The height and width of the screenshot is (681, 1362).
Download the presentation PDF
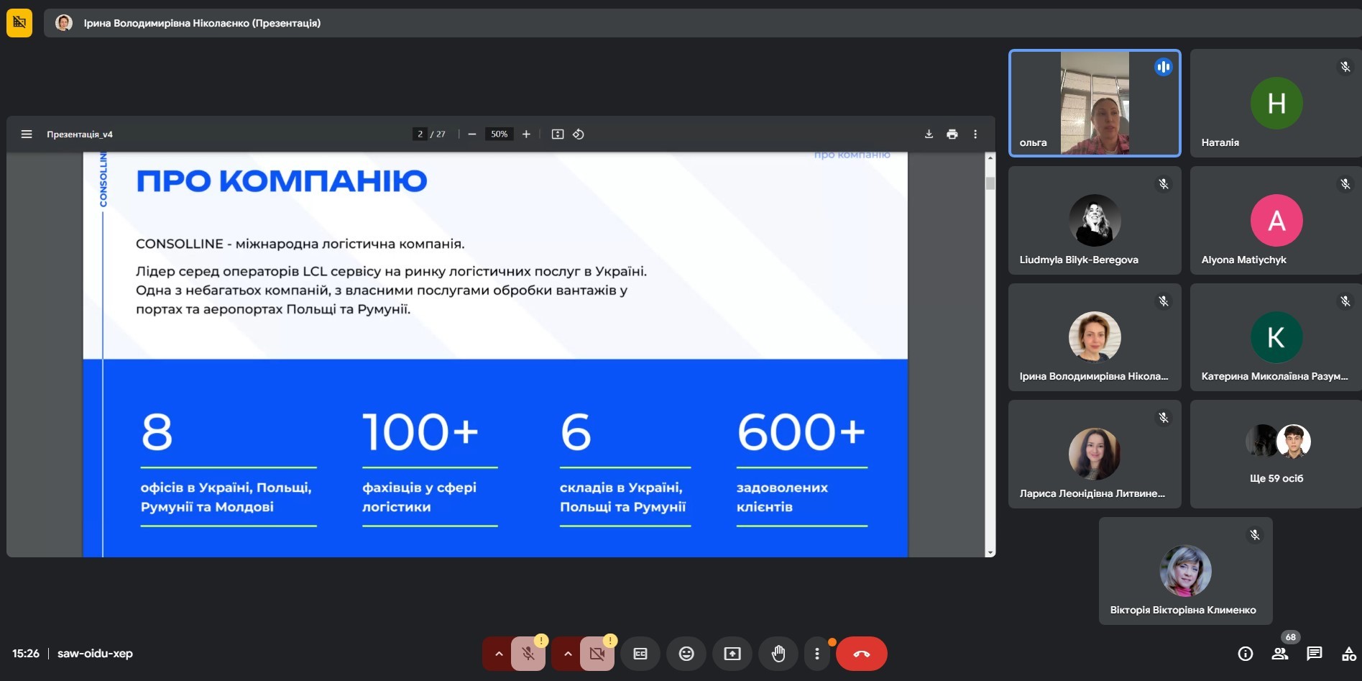tap(929, 134)
